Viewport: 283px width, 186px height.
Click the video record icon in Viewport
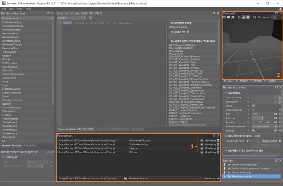pyautogui.click(x=229, y=17)
